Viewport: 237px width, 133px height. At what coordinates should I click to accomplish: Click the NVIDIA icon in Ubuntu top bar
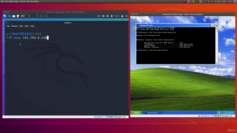tap(193, 1)
